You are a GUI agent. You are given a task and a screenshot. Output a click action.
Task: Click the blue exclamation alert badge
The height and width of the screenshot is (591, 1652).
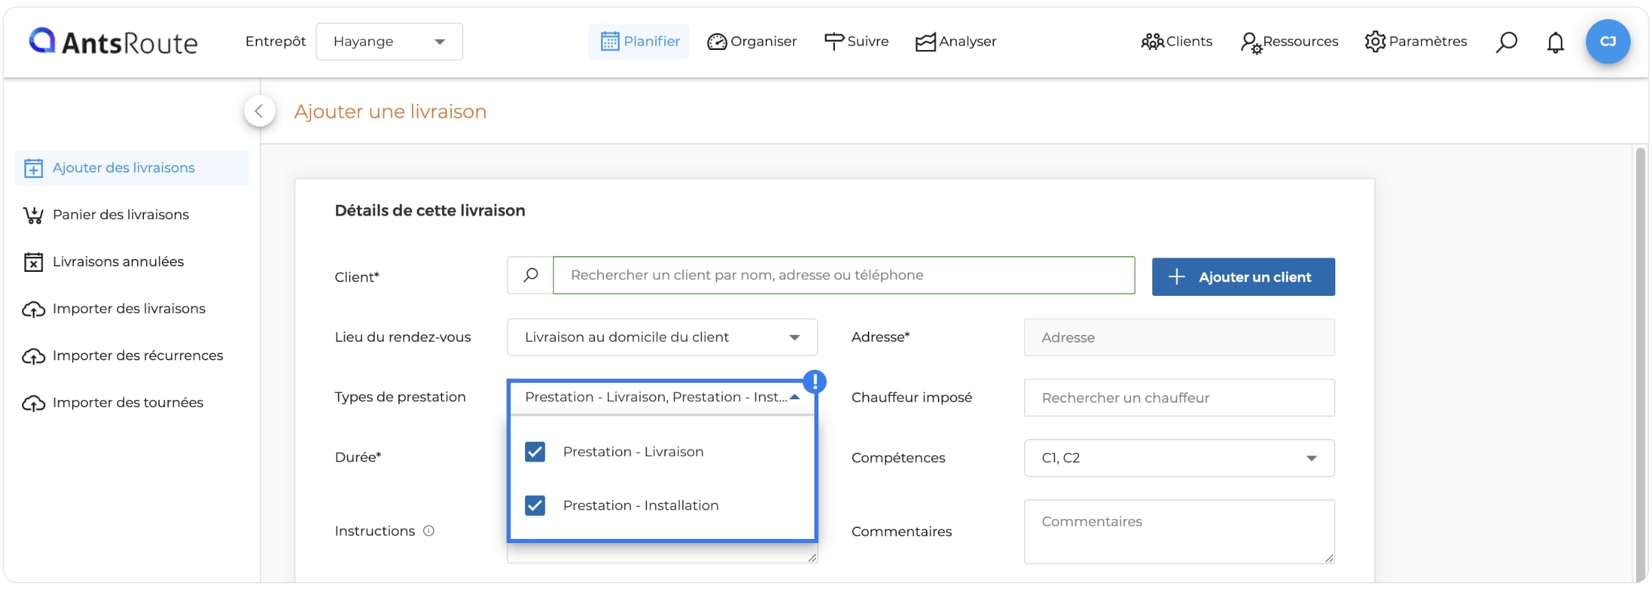pyautogui.click(x=814, y=381)
